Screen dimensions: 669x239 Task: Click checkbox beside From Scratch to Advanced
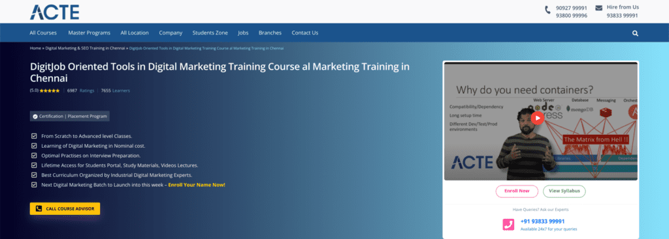click(x=34, y=136)
